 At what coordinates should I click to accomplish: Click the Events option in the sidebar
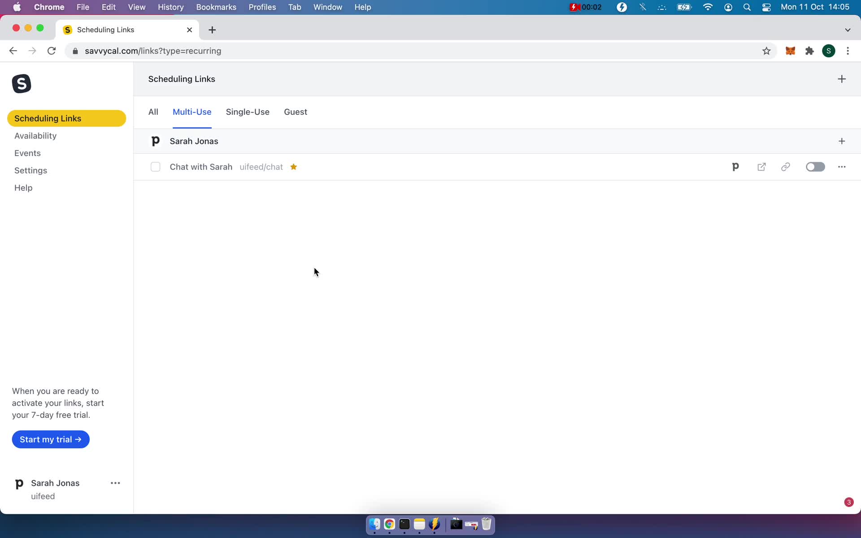click(27, 153)
